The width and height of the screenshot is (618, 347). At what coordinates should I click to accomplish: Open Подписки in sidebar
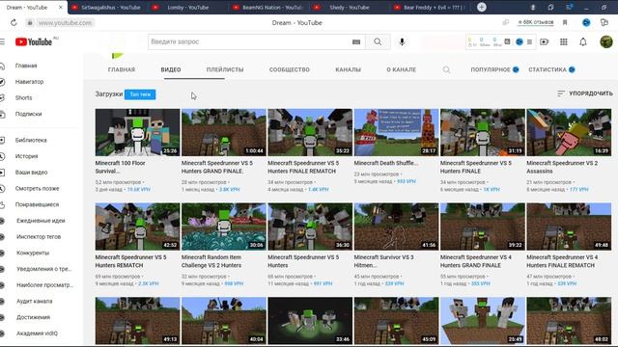(x=28, y=114)
